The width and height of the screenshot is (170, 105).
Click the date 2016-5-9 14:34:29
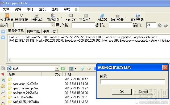click(76, 84)
